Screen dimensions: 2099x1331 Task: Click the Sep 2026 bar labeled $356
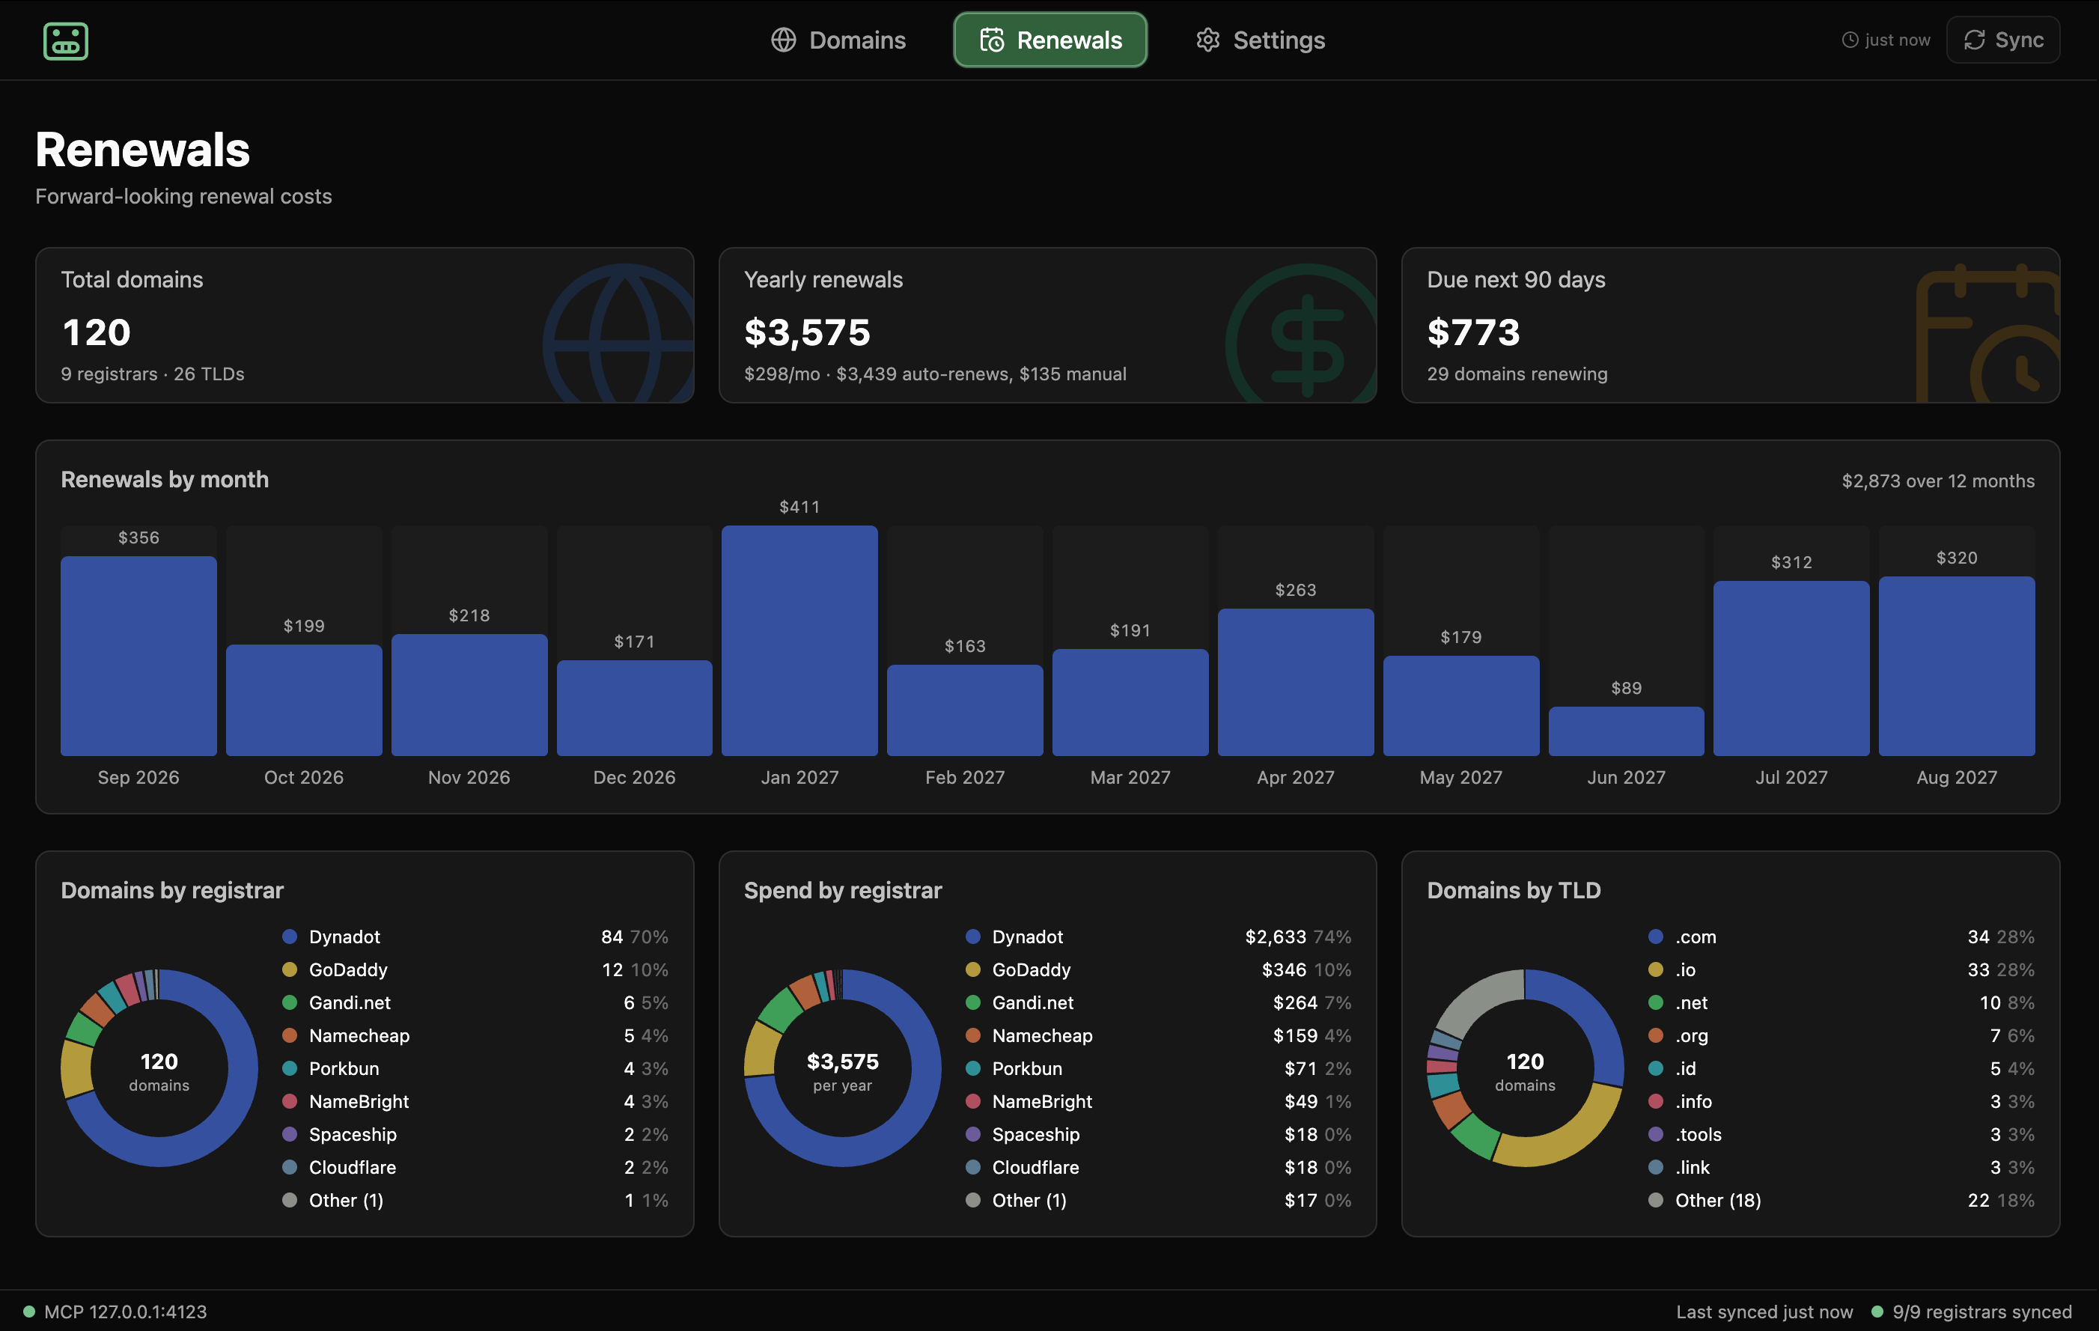click(138, 656)
